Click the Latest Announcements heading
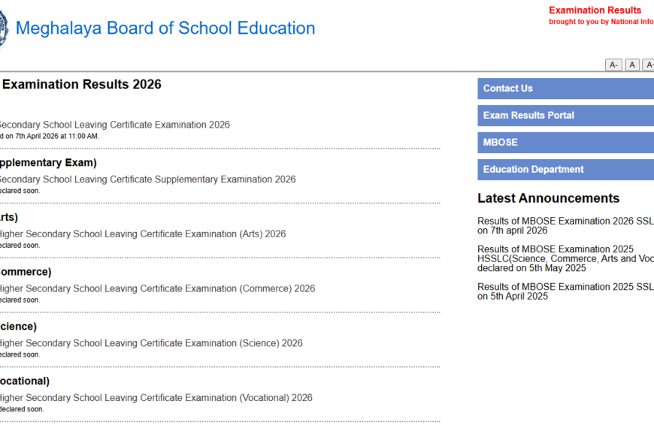Viewport: 654px width, 428px height. [x=549, y=198]
